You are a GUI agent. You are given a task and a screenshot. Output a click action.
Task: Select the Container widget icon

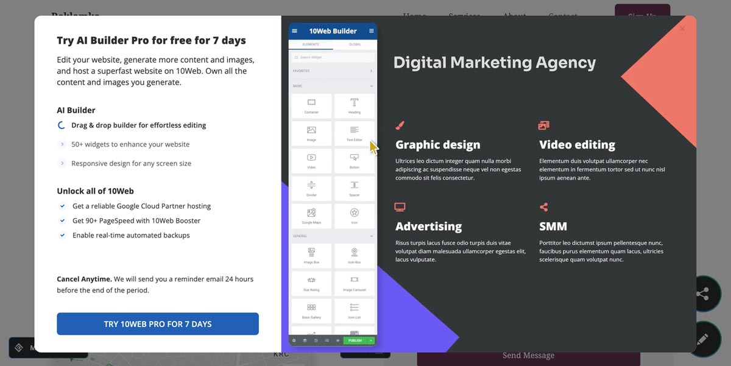(x=311, y=105)
